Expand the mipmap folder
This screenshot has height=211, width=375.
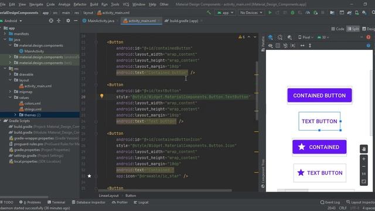pyautogui.click(x=10, y=91)
